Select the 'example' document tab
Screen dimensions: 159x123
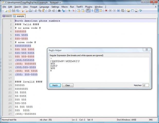click(19, 16)
